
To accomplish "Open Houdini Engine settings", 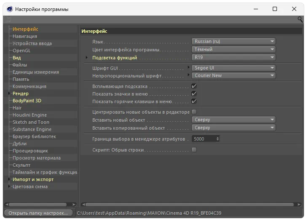I will [x=30, y=115].
